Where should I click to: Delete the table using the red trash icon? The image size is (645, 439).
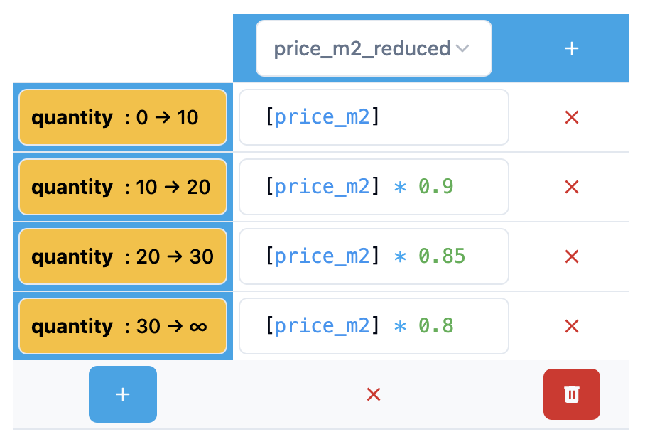[572, 394]
